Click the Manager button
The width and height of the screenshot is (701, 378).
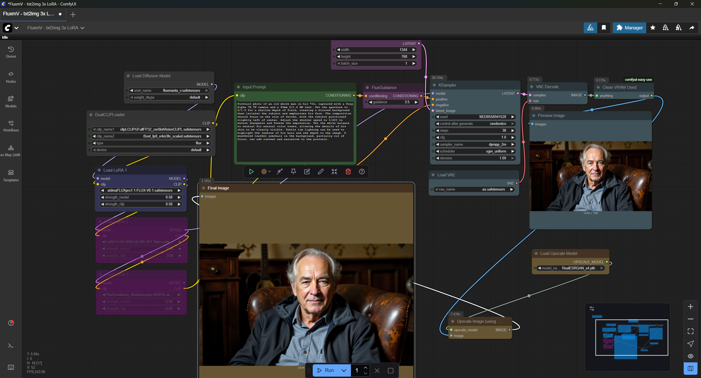click(x=629, y=28)
